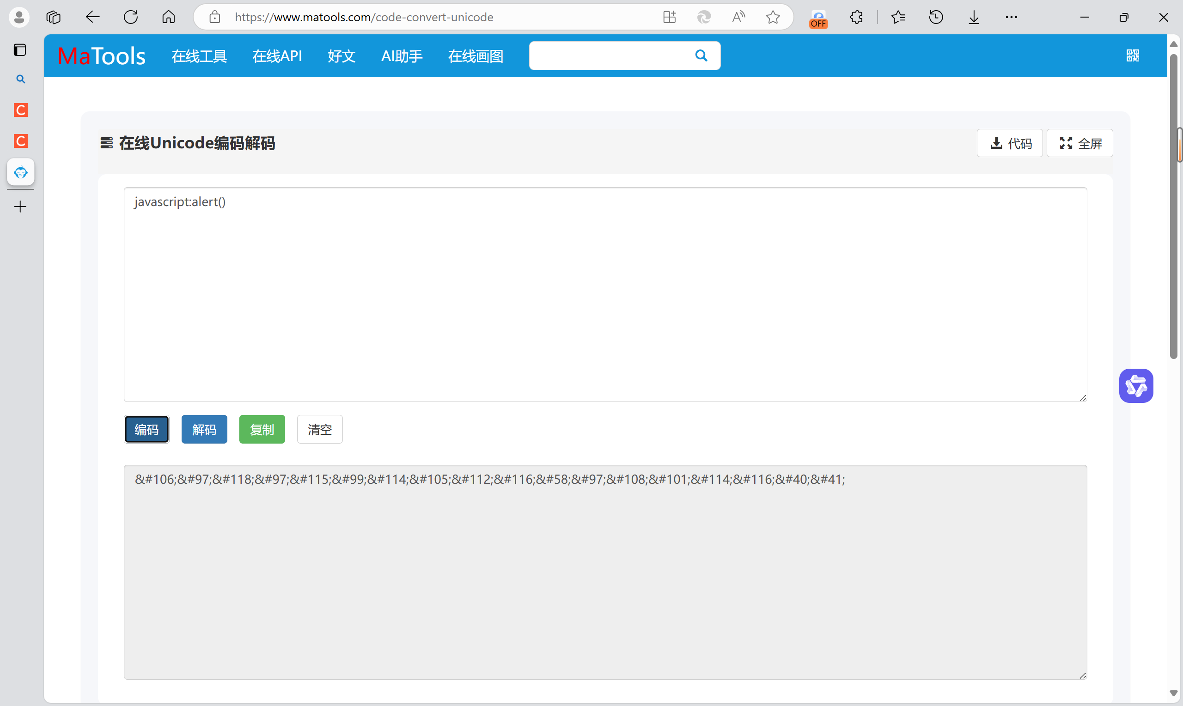
Task: Click inside the javascript:alert() input textarea
Action: pyautogui.click(x=604, y=295)
